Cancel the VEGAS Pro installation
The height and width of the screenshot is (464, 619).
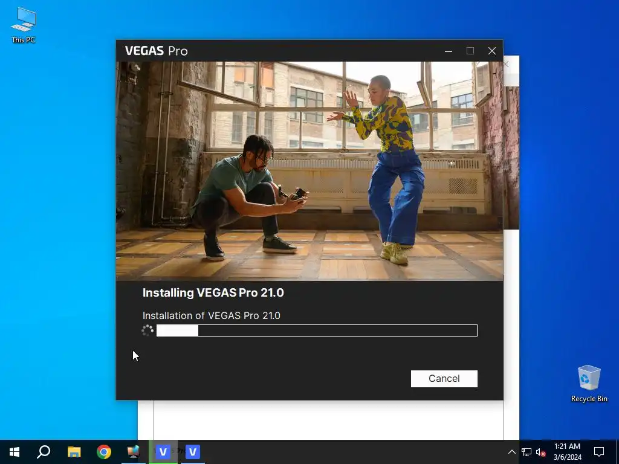[x=444, y=378]
